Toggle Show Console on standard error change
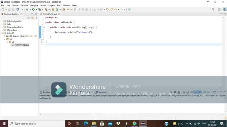The image size is (227, 127). pyautogui.click(x=199, y=92)
